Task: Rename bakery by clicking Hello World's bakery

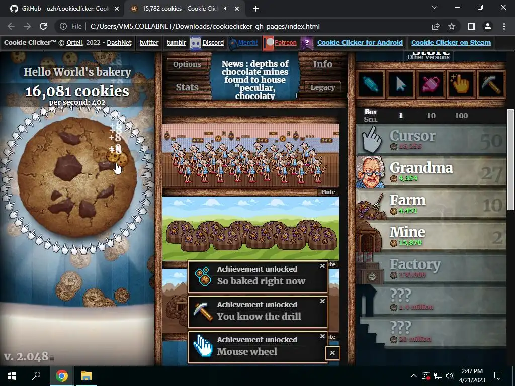Action: 77,72
